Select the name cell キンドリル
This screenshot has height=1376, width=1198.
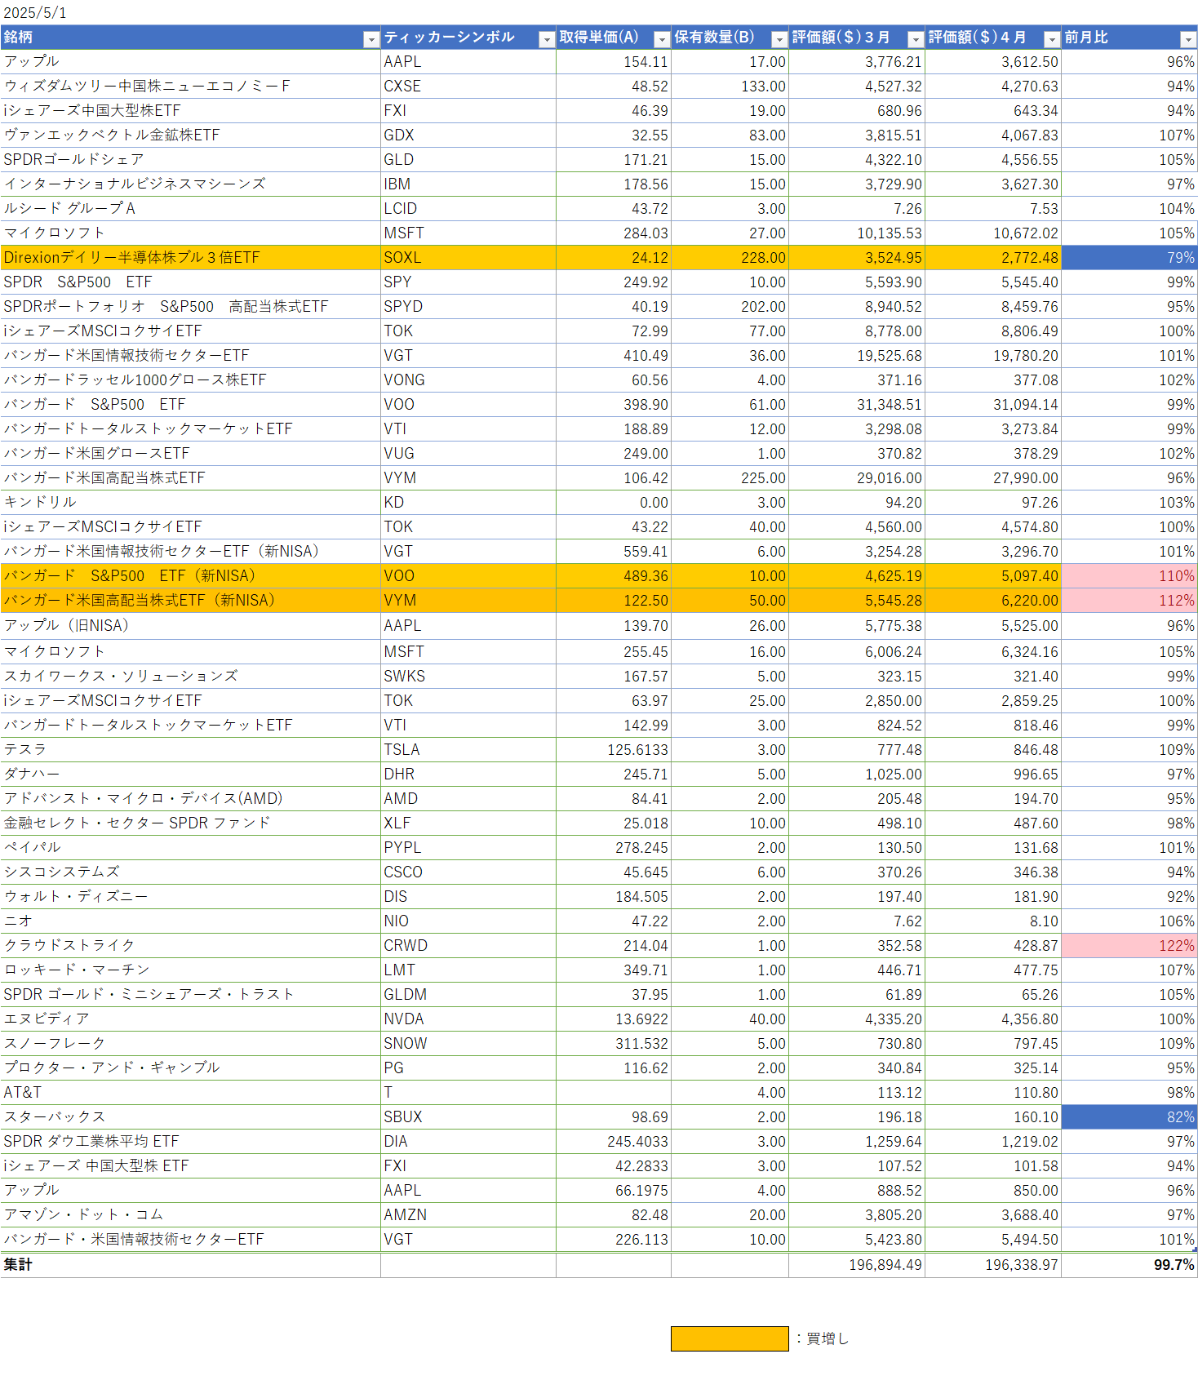click(190, 503)
